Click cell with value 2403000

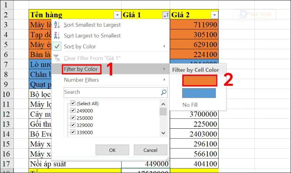[194, 134]
